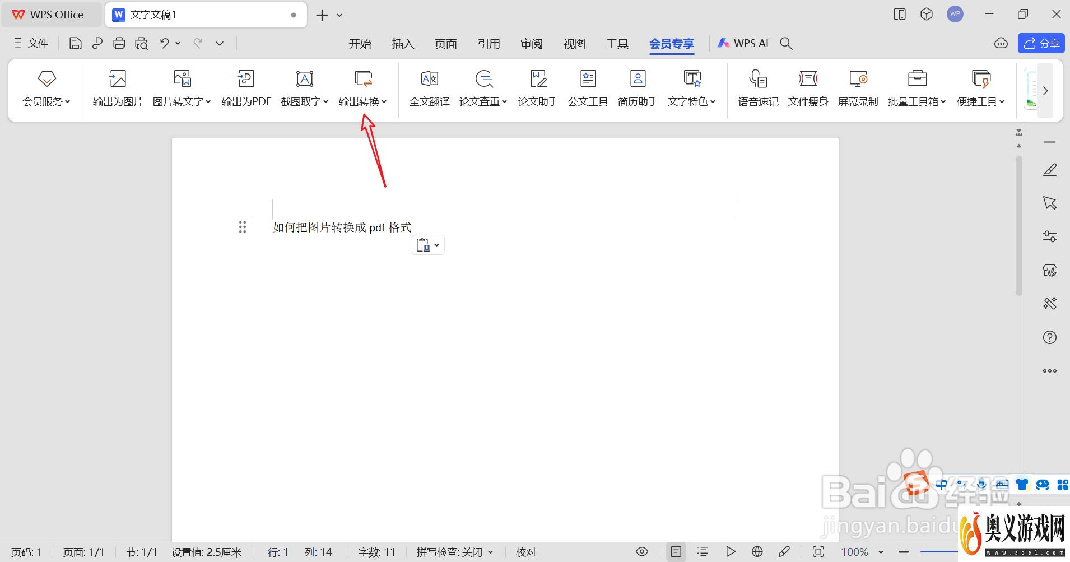This screenshot has width=1070, height=562.
Task: Click the selection arrow in right sidebar
Action: click(x=1050, y=203)
